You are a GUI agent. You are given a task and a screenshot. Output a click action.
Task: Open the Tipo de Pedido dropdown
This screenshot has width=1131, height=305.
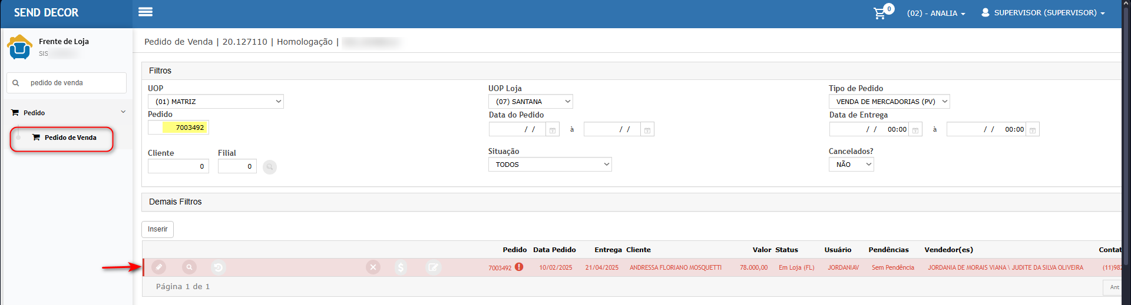point(888,102)
